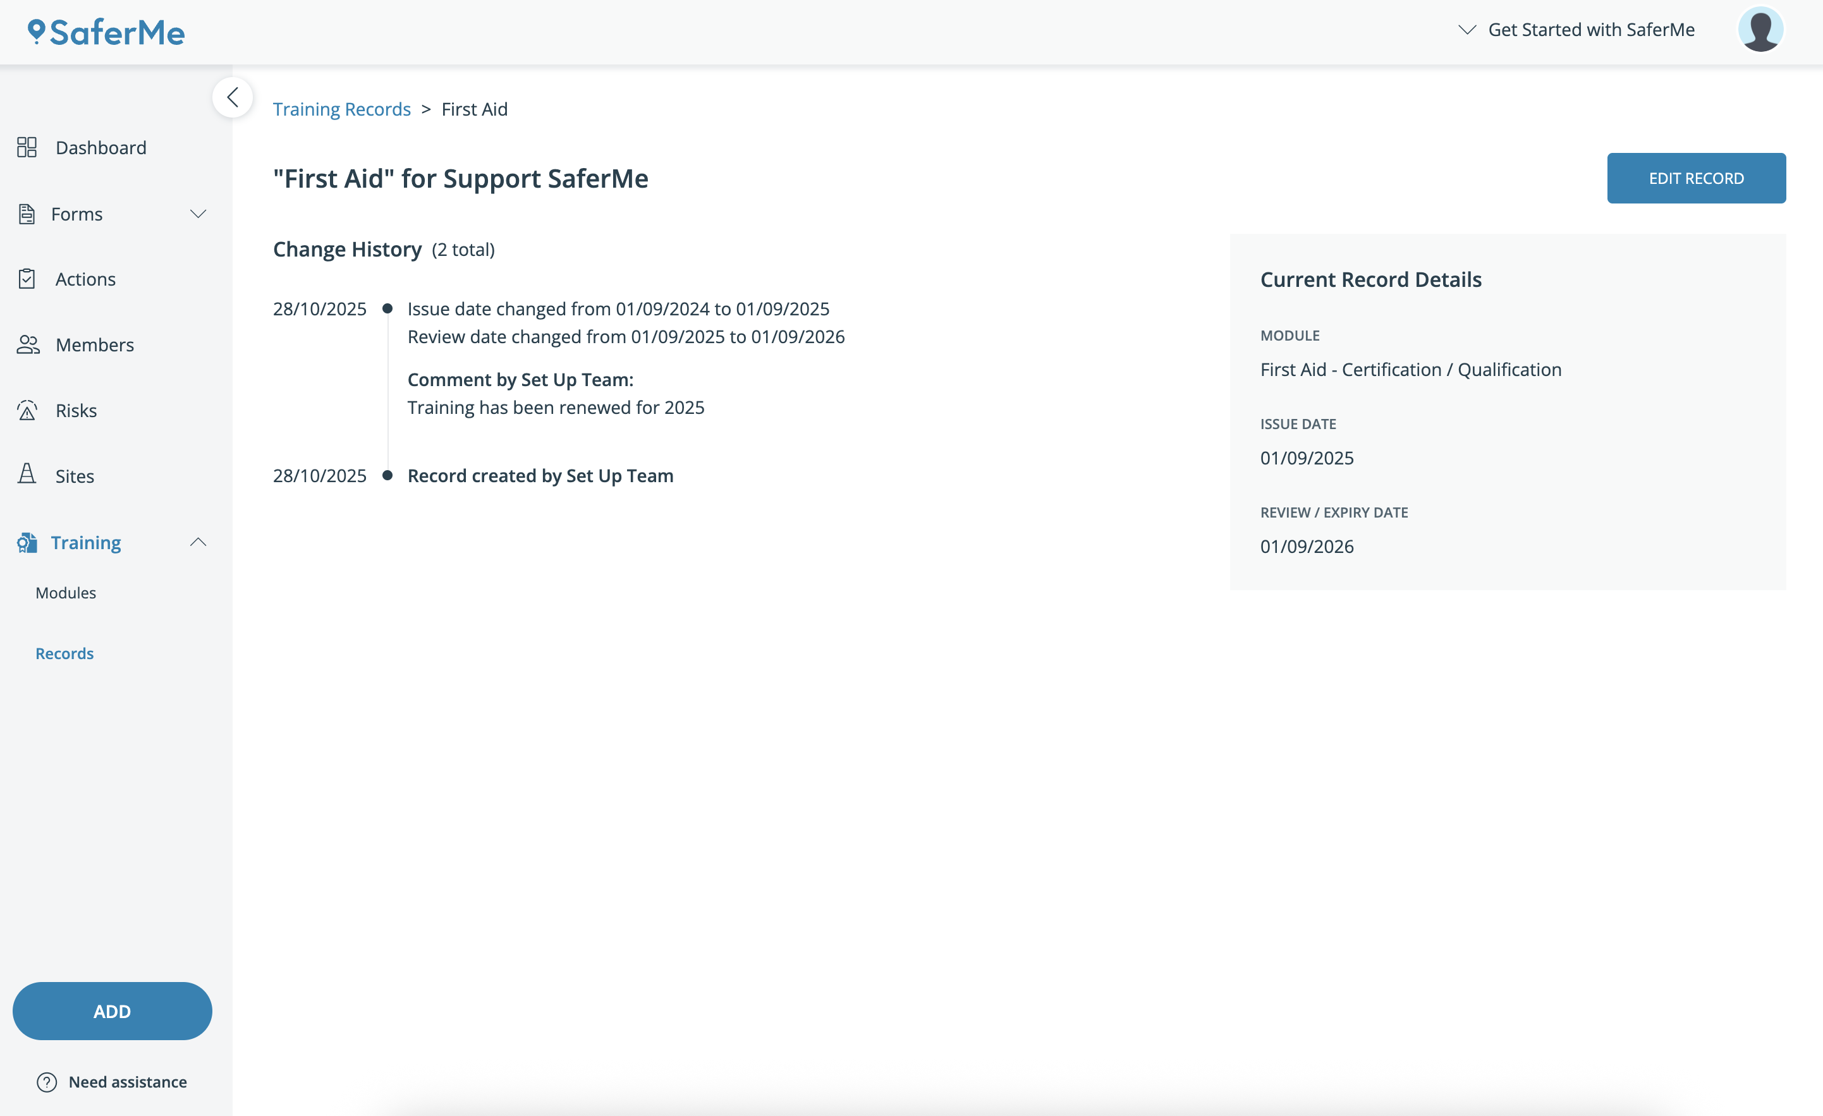Viewport: 1823px width, 1116px height.
Task: Collapse the Training menu chevron
Action: 198,542
